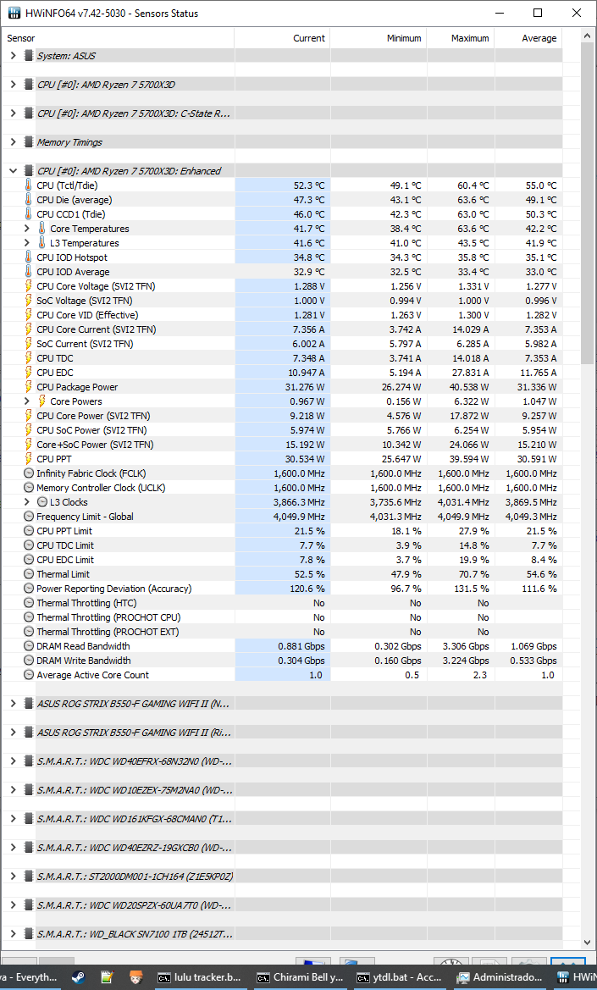Click the clock icon beside Infinity Fabric Clock
Screen dimensions: 597x990
[x=29, y=473]
